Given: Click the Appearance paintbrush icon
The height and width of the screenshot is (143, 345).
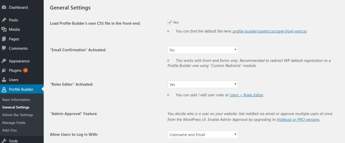Looking at the screenshot, I should (4, 61).
